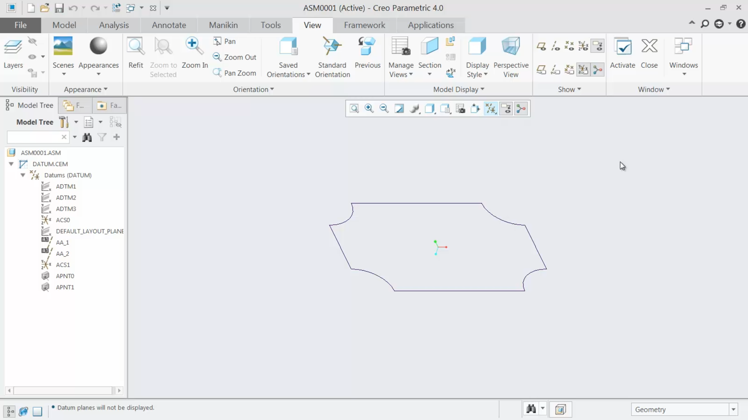The height and width of the screenshot is (420, 748).
Task: Select AA_1 axis in the tree
Action: click(x=62, y=242)
